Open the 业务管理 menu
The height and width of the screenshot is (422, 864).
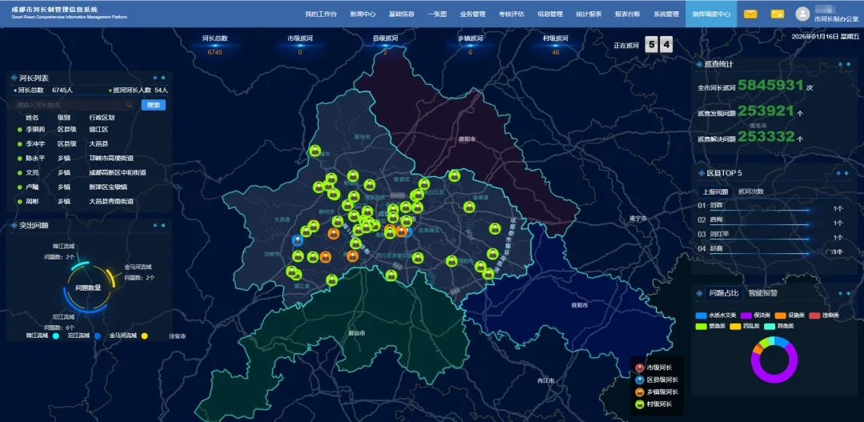472,14
